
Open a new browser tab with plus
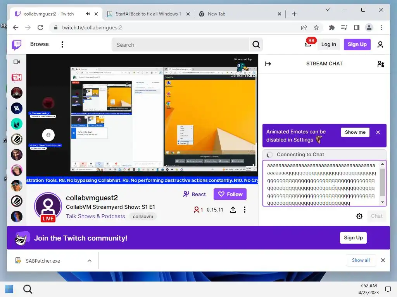(x=294, y=14)
